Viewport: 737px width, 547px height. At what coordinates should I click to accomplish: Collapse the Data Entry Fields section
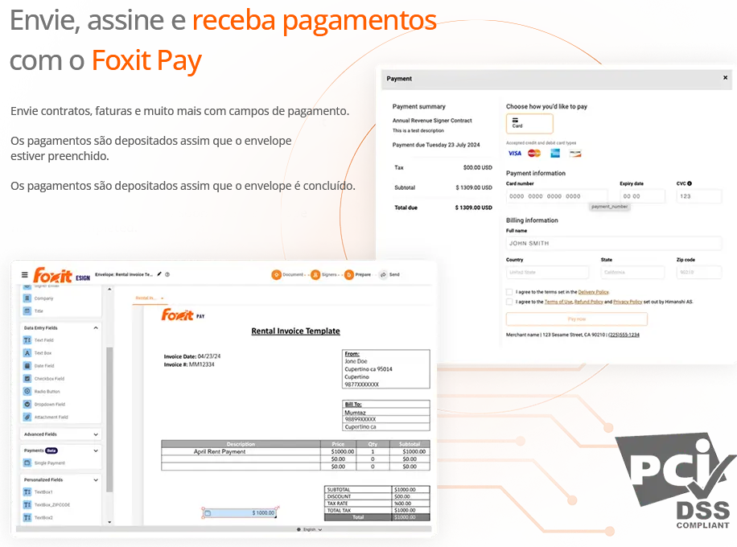point(96,328)
